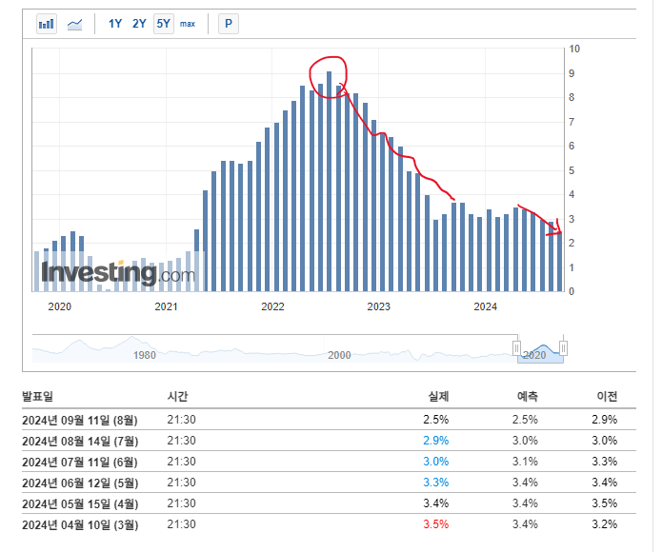The height and width of the screenshot is (552, 662).
Task: Click the '2020' x-axis label under chart
Action: (x=59, y=306)
